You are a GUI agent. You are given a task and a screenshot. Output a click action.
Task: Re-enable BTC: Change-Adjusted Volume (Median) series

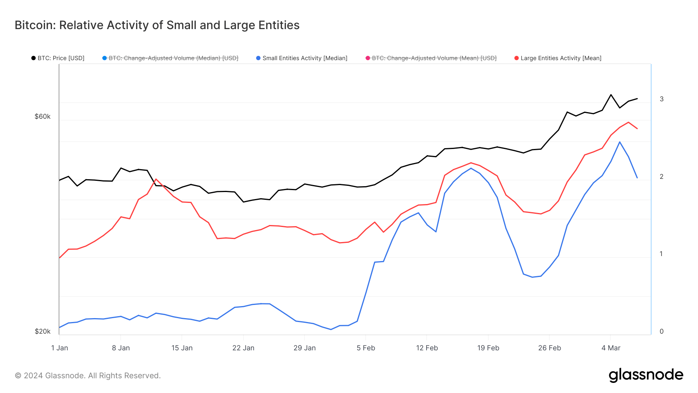pyautogui.click(x=173, y=58)
